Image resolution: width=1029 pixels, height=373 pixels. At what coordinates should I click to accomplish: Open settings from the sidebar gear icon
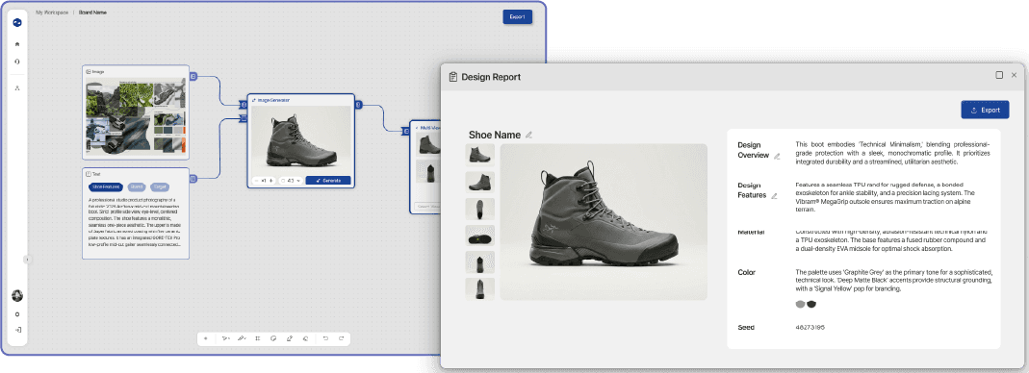(17, 314)
